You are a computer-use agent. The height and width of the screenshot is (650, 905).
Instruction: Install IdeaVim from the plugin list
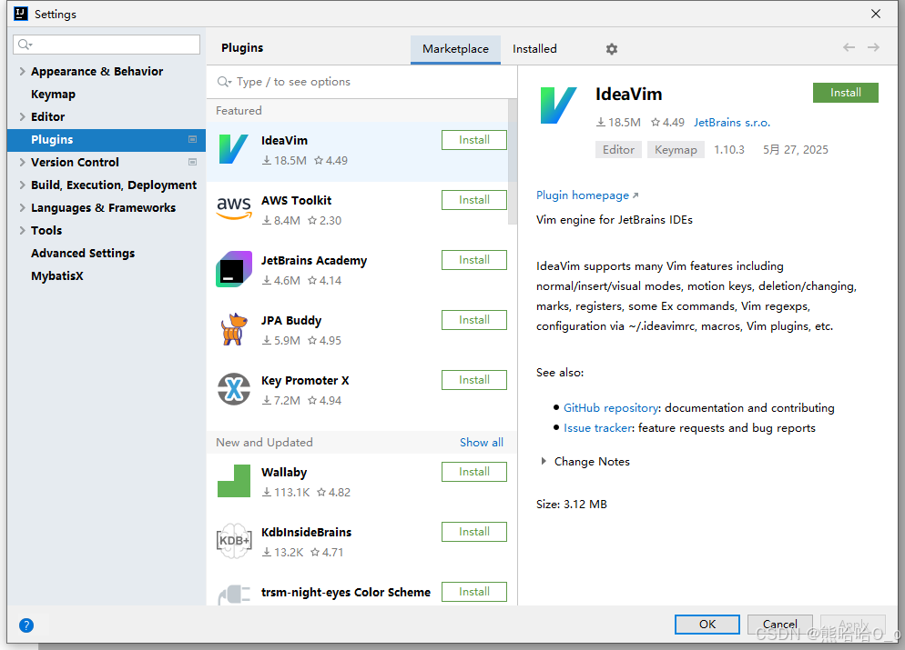pyautogui.click(x=473, y=140)
